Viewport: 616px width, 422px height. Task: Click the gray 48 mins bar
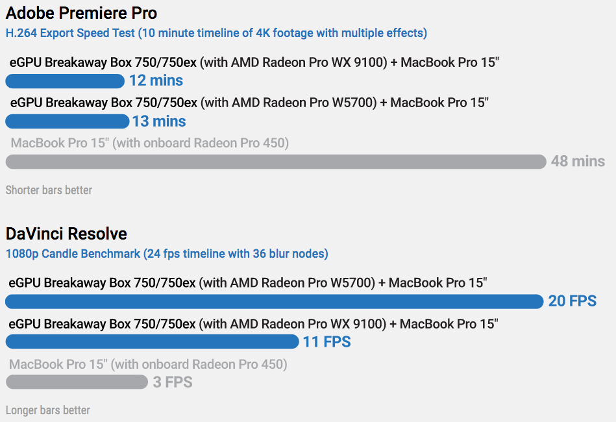pyautogui.click(x=276, y=162)
